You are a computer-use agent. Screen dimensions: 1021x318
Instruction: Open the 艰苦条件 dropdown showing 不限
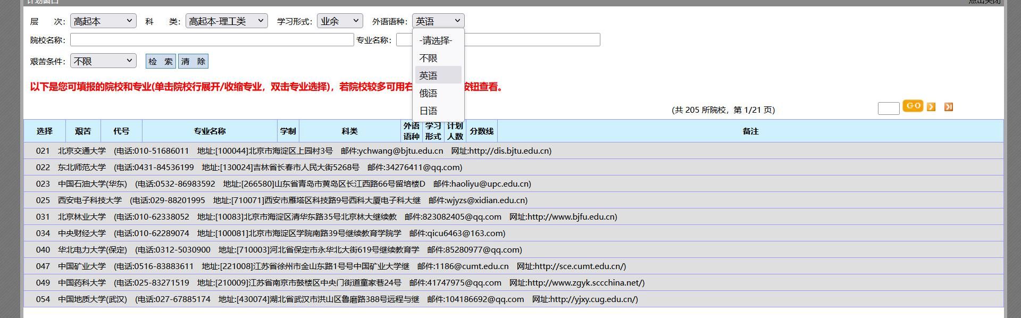coord(103,61)
